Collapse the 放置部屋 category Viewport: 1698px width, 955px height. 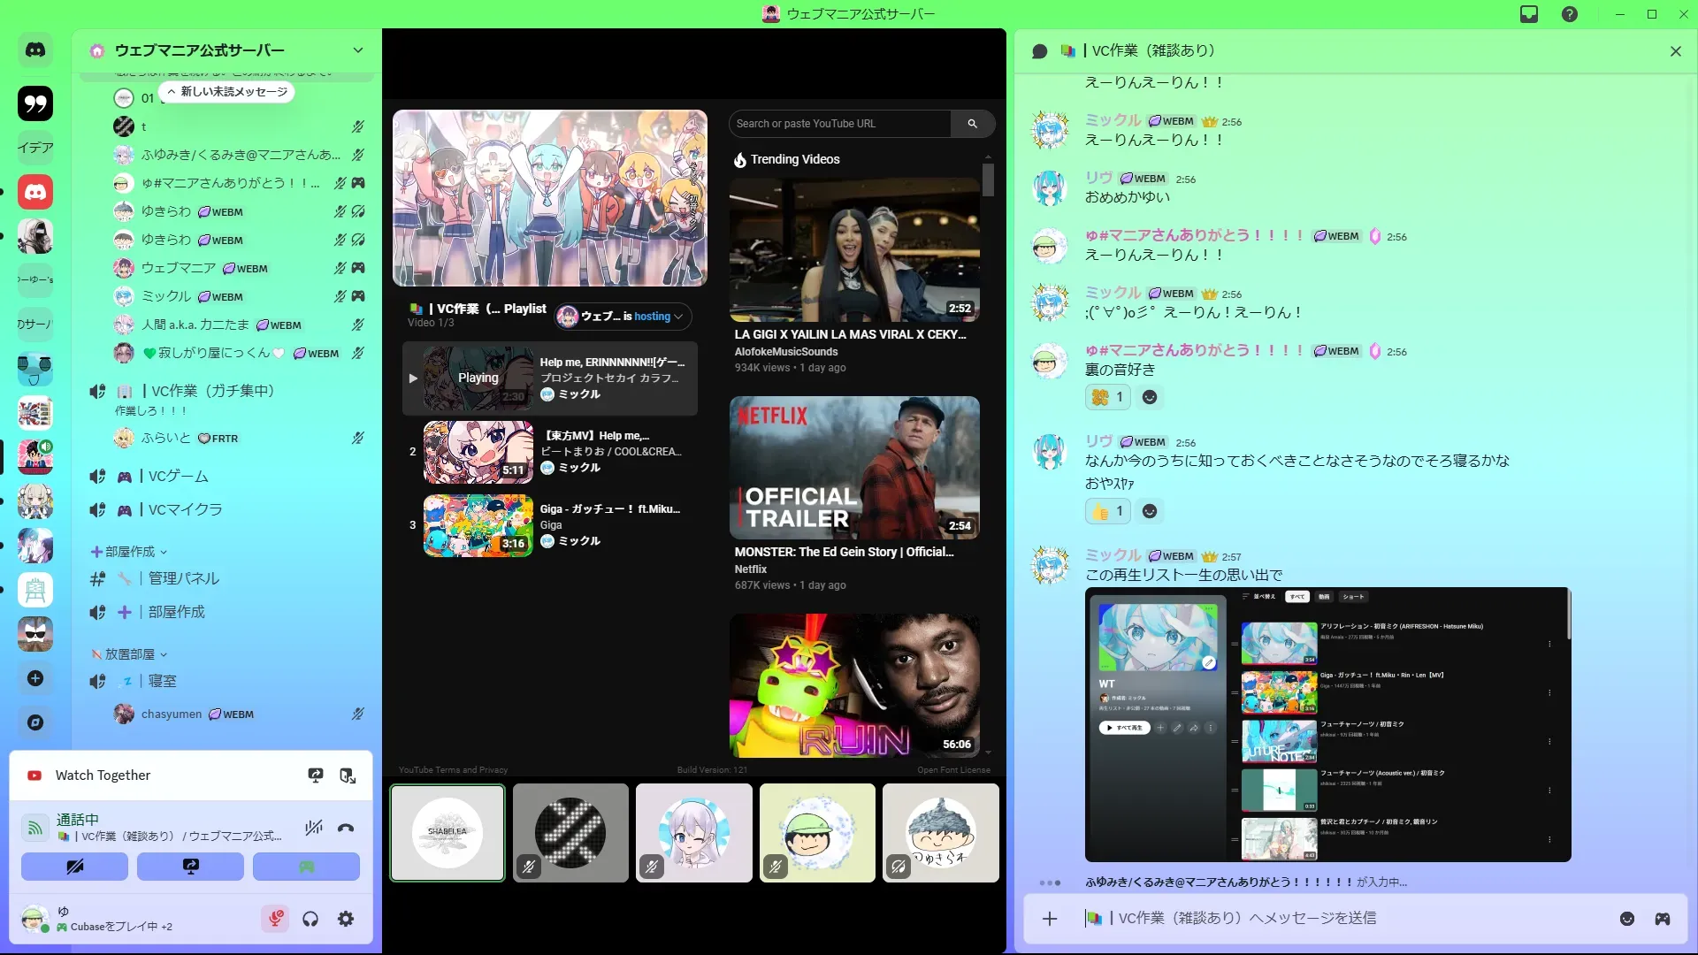(130, 654)
